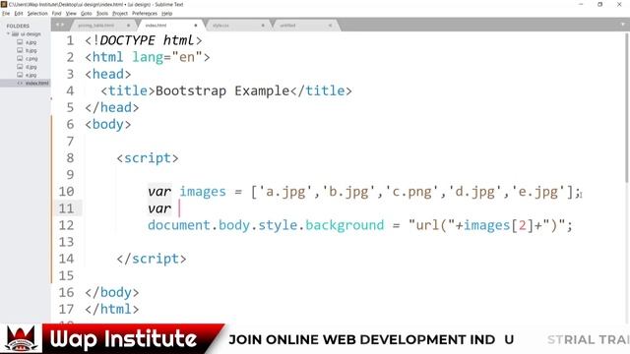Click the lang attribute on line 2
Screen dimensions: 630x354
click(x=148, y=57)
